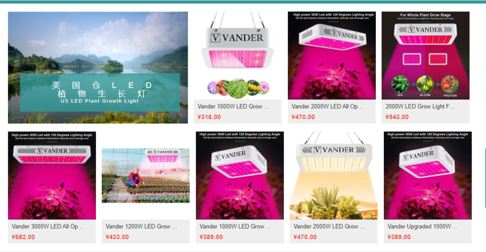This screenshot has height=252, width=486.
Task: Open the Vander 1000W LED Grow title priced ¥316.00
Action: pyautogui.click(x=233, y=106)
